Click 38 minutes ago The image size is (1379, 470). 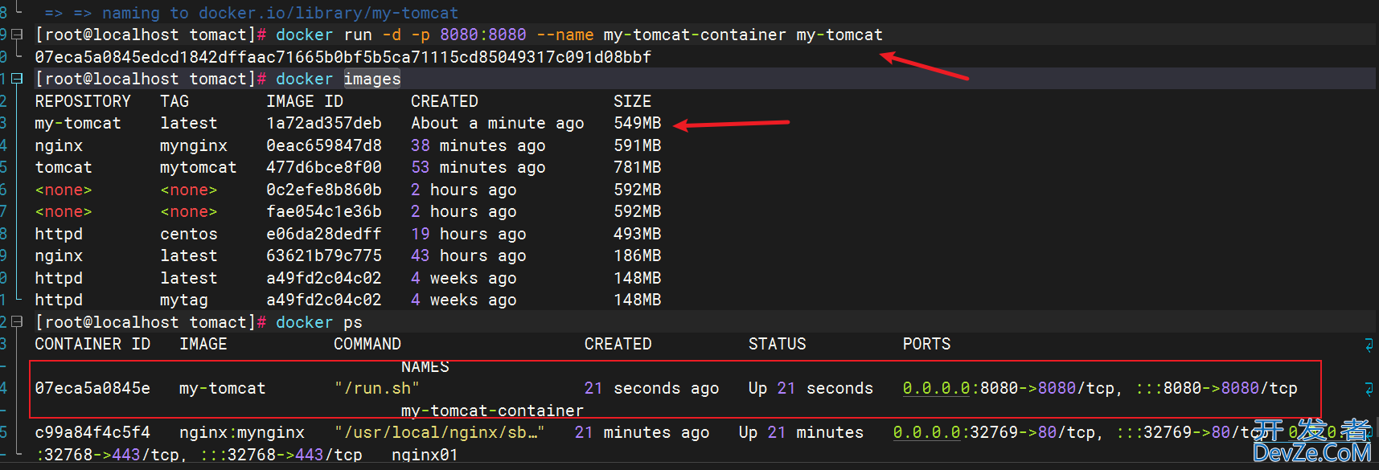tap(478, 145)
